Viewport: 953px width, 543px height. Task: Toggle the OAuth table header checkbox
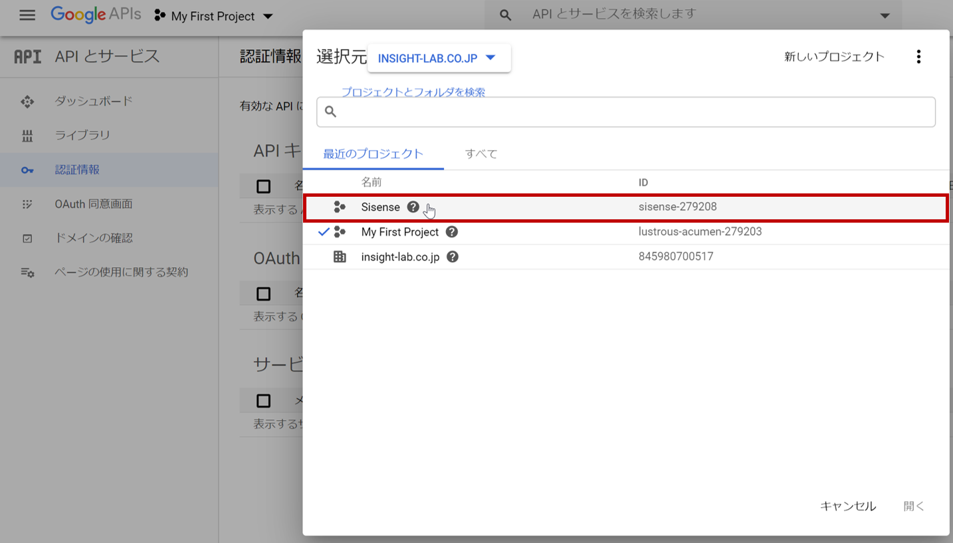click(x=263, y=293)
